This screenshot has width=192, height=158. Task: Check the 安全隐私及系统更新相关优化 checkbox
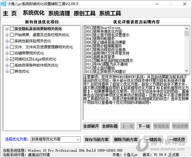pos(12,29)
